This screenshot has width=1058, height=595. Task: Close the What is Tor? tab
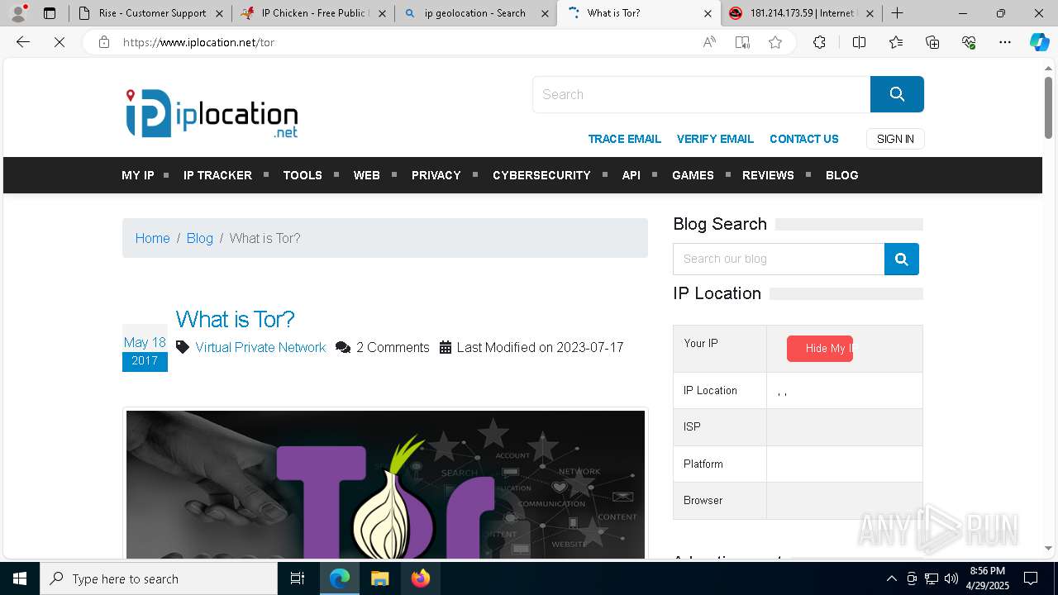point(708,13)
